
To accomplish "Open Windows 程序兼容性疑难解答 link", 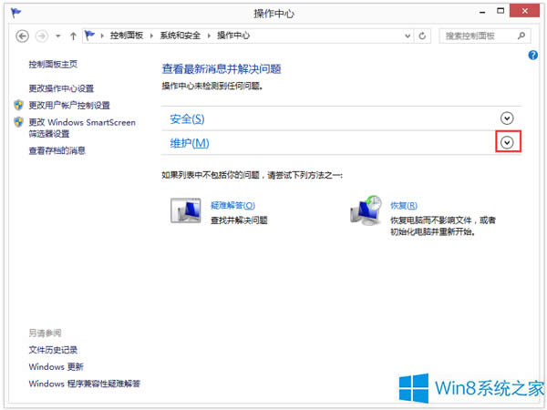I will point(85,384).
